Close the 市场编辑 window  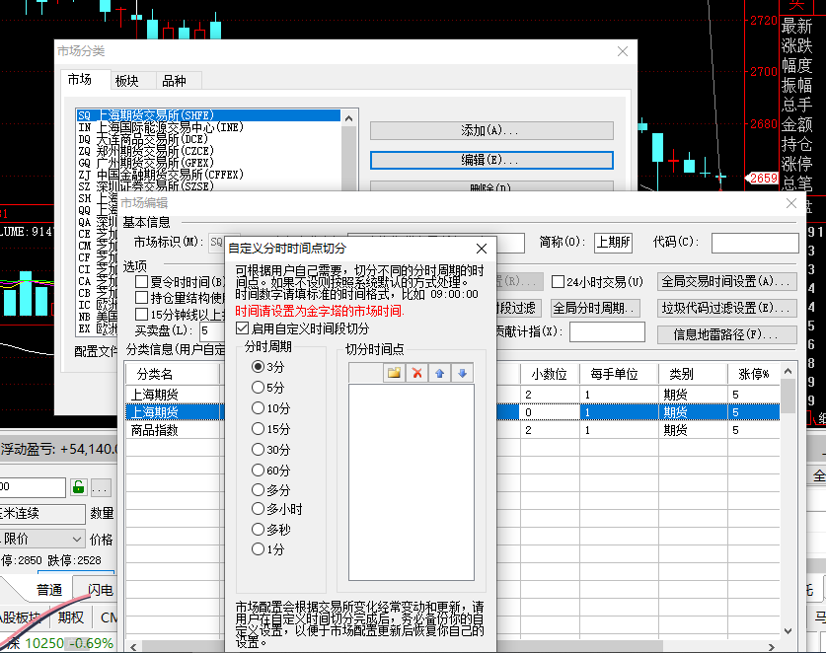coord(790,203)
